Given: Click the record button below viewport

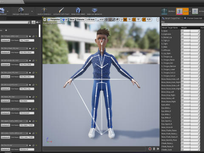Looking at the screenshot, I should tap(150, 149).
